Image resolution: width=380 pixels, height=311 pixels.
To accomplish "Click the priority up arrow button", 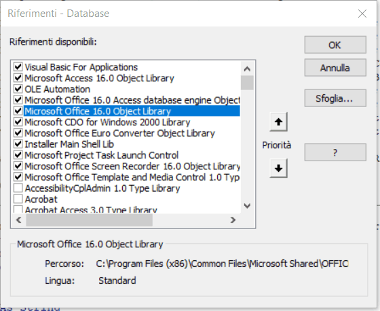I will [278, 121].
